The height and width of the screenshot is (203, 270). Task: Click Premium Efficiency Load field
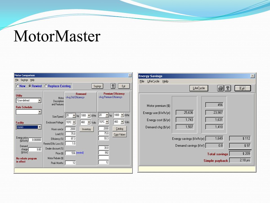click(104, 133)
